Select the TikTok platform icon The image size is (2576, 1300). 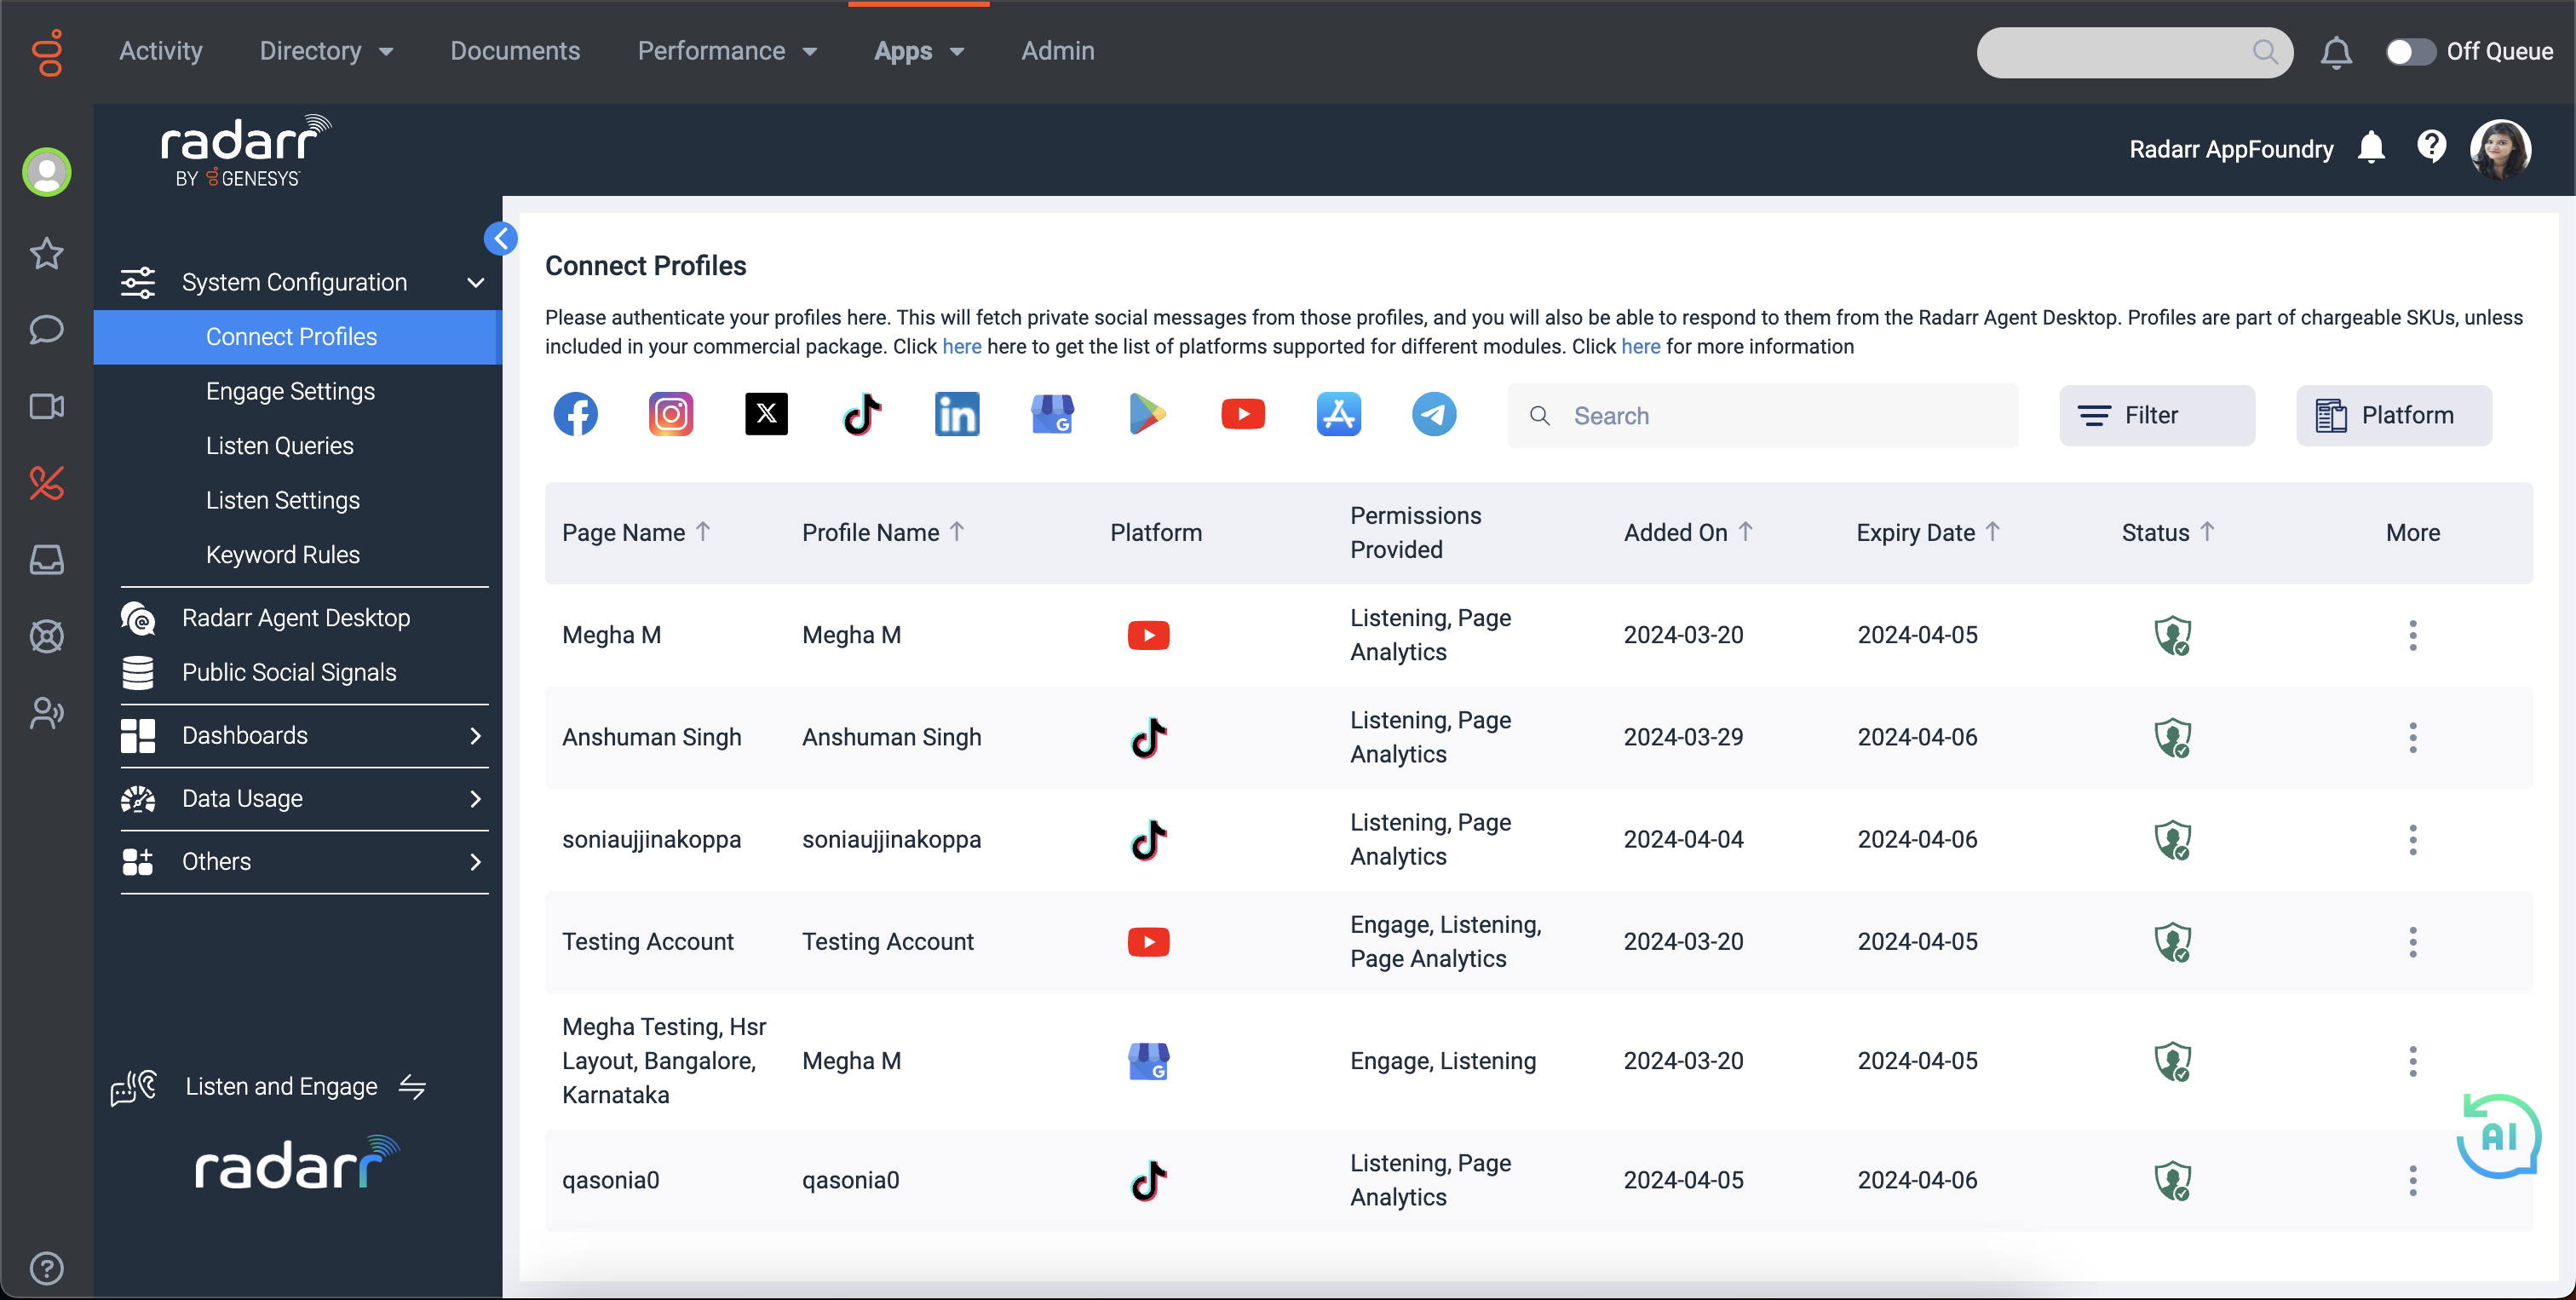coord(862,414)
